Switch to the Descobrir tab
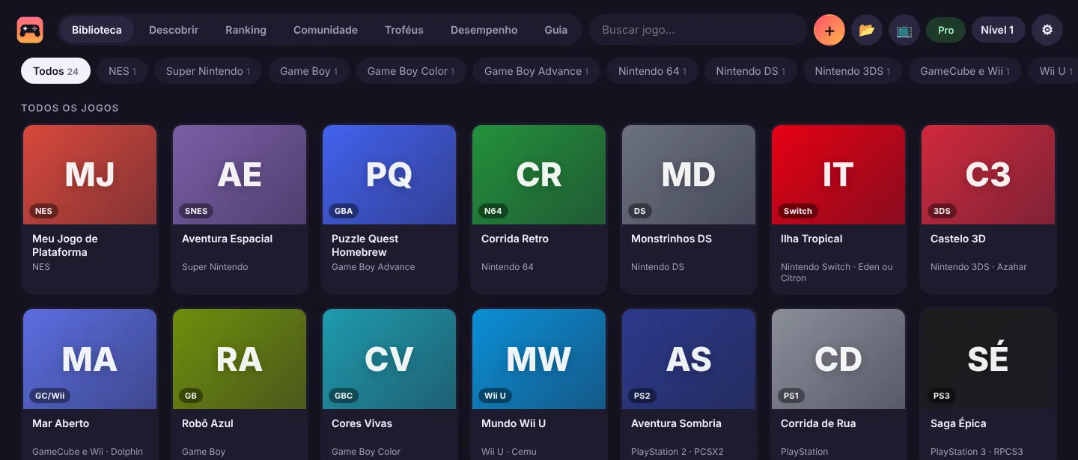The width and height of the screenshot is (1078, 460). (x=174, y=30)
